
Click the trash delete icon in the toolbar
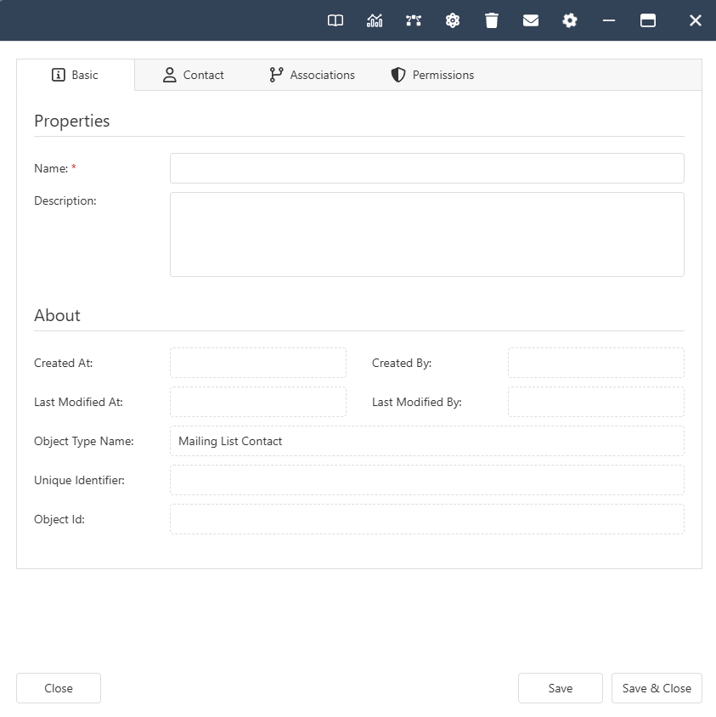[491, 20]
